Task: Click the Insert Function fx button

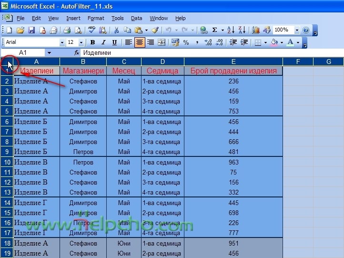Action: [77, 53]
